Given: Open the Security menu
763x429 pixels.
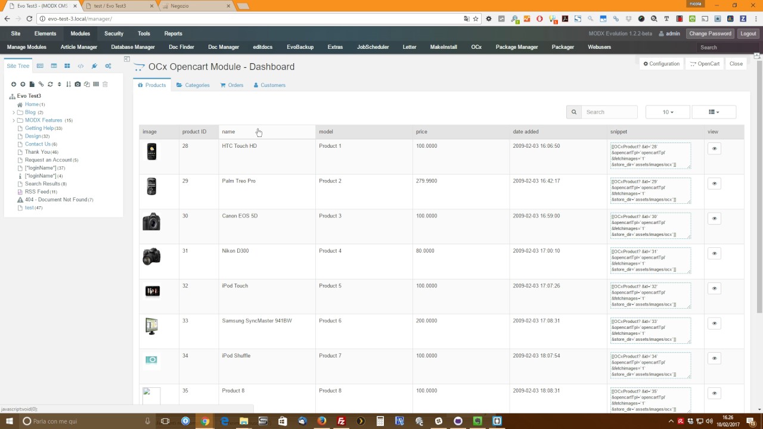Looking at the screenshot, I should point(114,33).
